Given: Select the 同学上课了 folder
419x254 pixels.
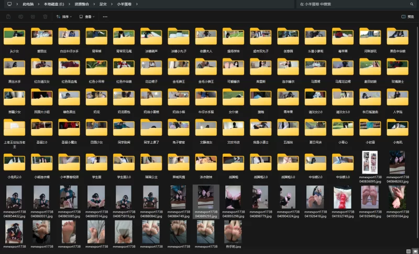Looking at the screenshot, I should coord(151,131).
